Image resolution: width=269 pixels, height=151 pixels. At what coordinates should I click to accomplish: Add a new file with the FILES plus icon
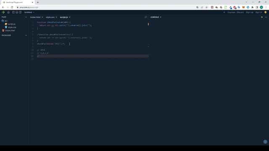click(x=26, y=17)
